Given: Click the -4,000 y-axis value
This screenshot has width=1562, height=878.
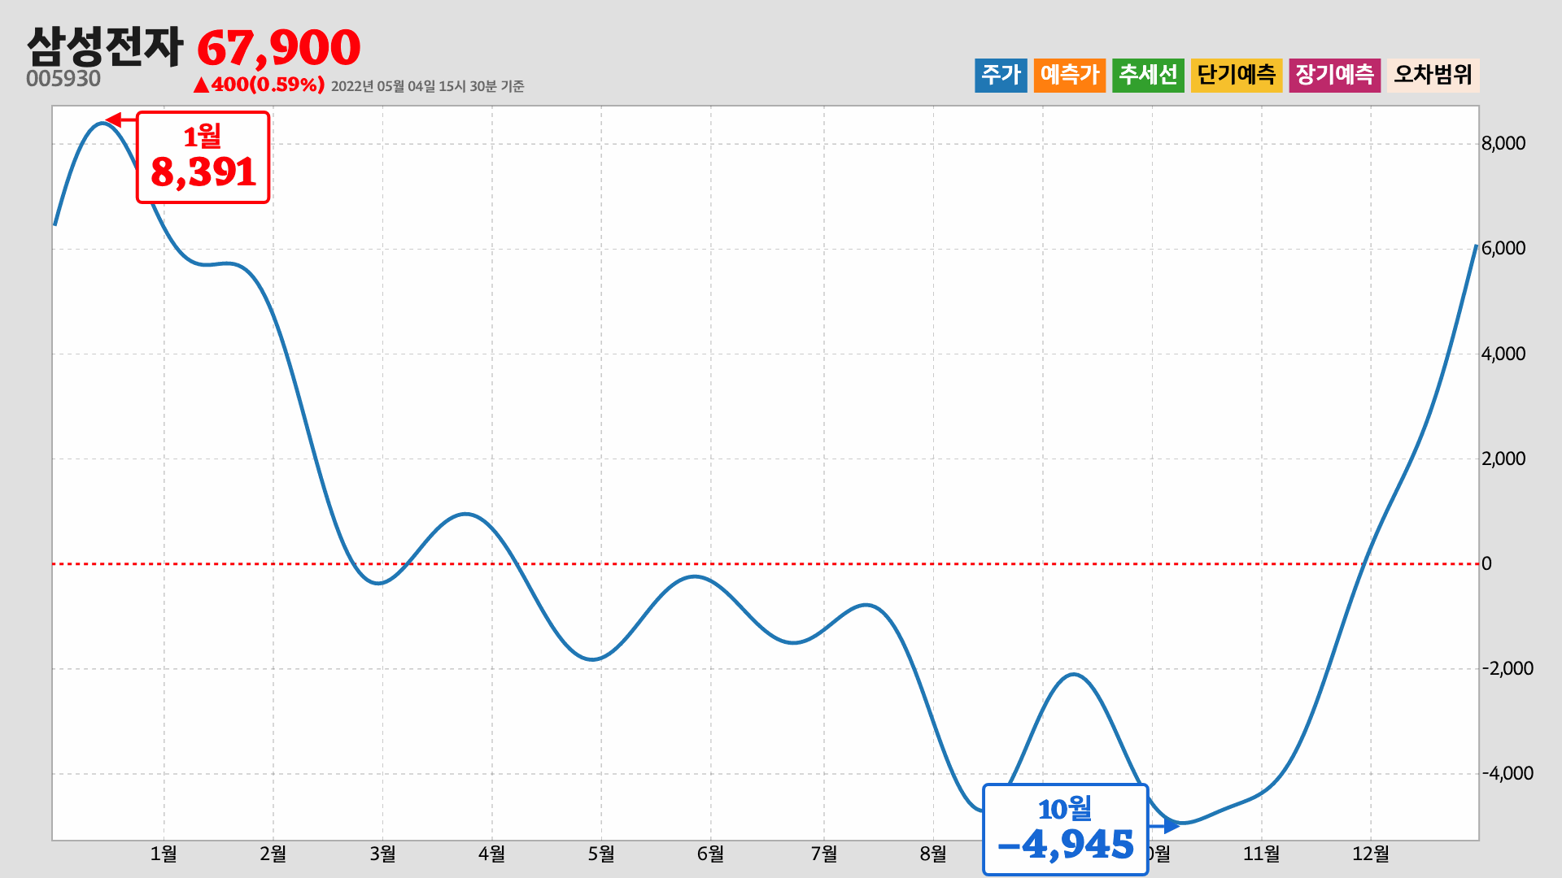Looking at the screenshot, I should point(1507,773).
